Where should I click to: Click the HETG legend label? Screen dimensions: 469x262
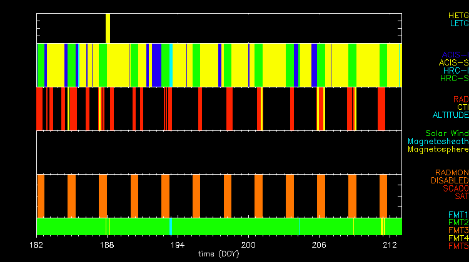coord(458,15)
